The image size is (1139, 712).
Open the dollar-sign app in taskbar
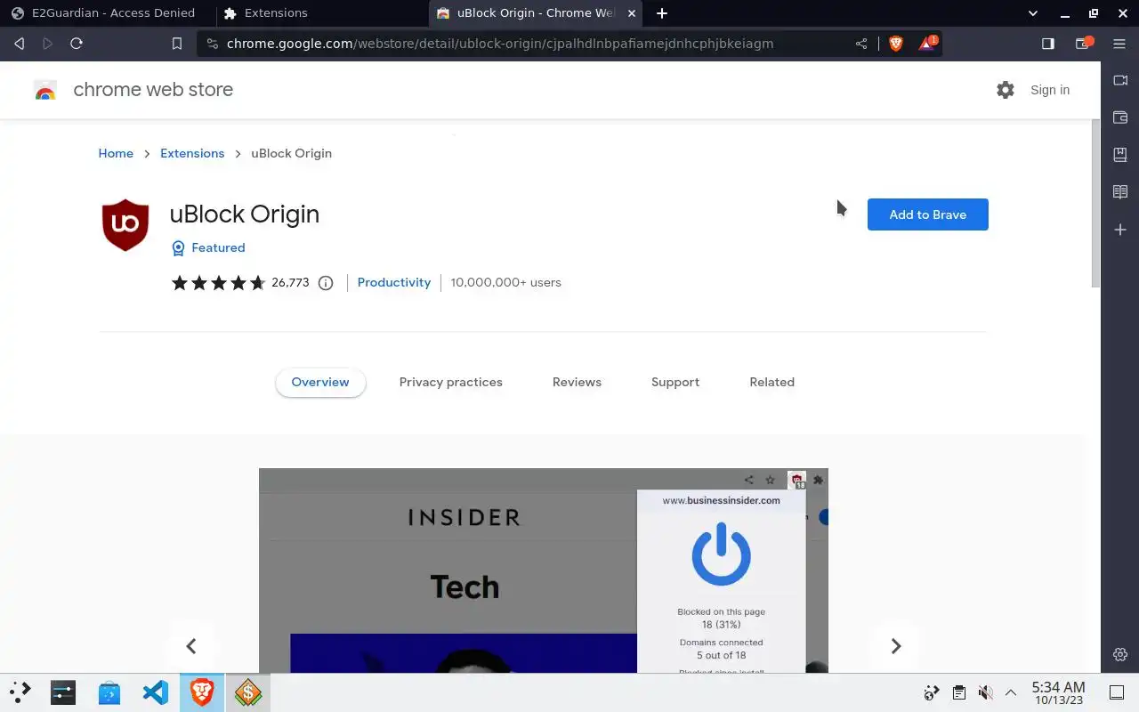click(x=248, y=692)
